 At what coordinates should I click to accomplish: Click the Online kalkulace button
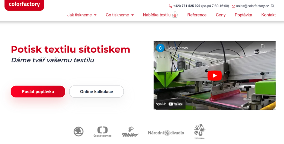(x=96, y=92)
